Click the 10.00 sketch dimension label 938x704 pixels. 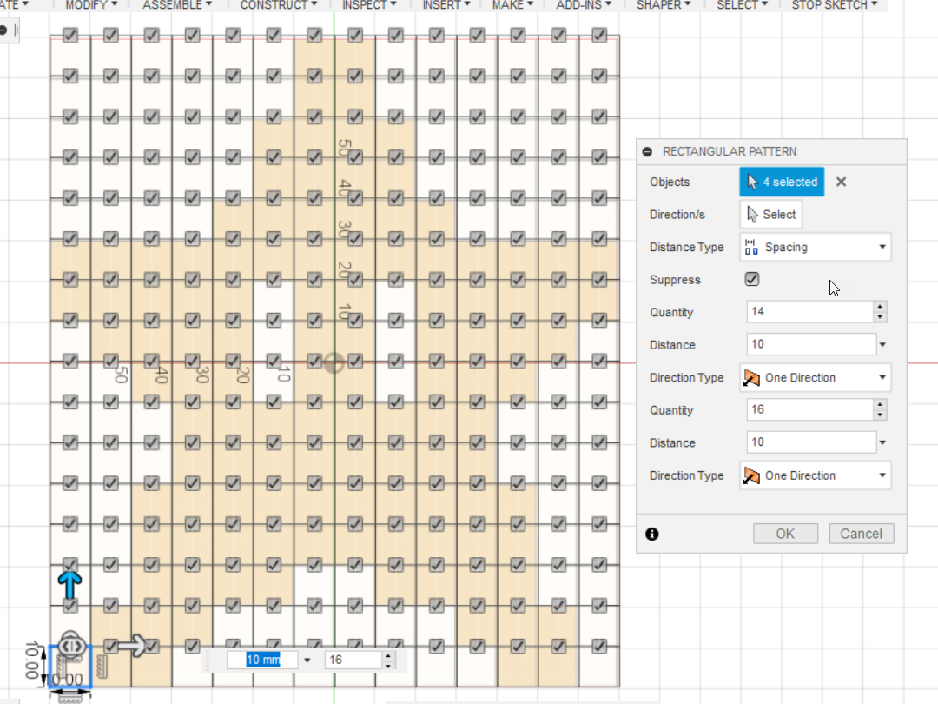pyautogui.click(x=33, y=660)
